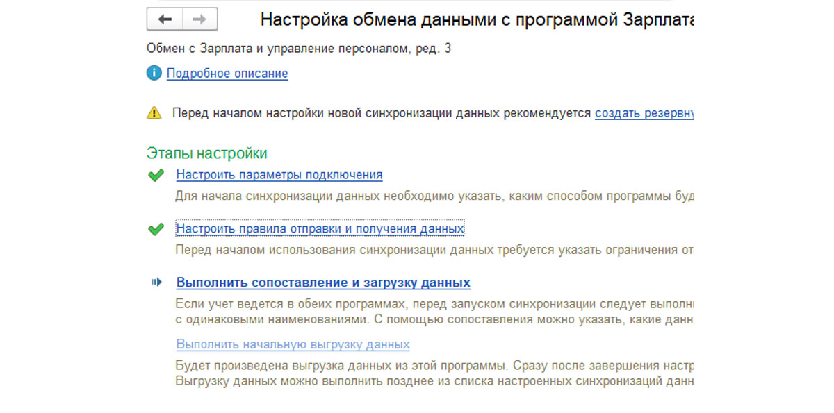The image size is (834, 413).
Task: Click the blue info icon beside Подробное описание
Action: [x=154, y=73]
